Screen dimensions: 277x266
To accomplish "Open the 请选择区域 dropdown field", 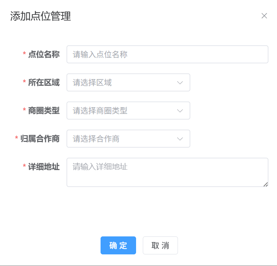I will (x=123, y=82).
